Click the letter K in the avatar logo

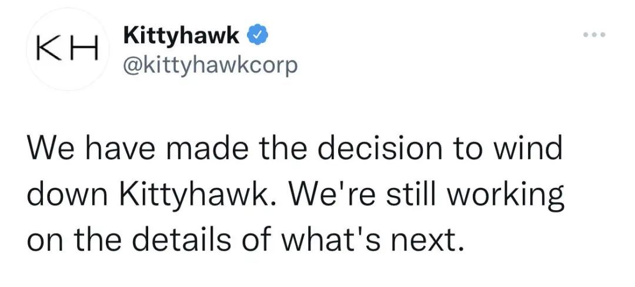[x=48, y=50]
